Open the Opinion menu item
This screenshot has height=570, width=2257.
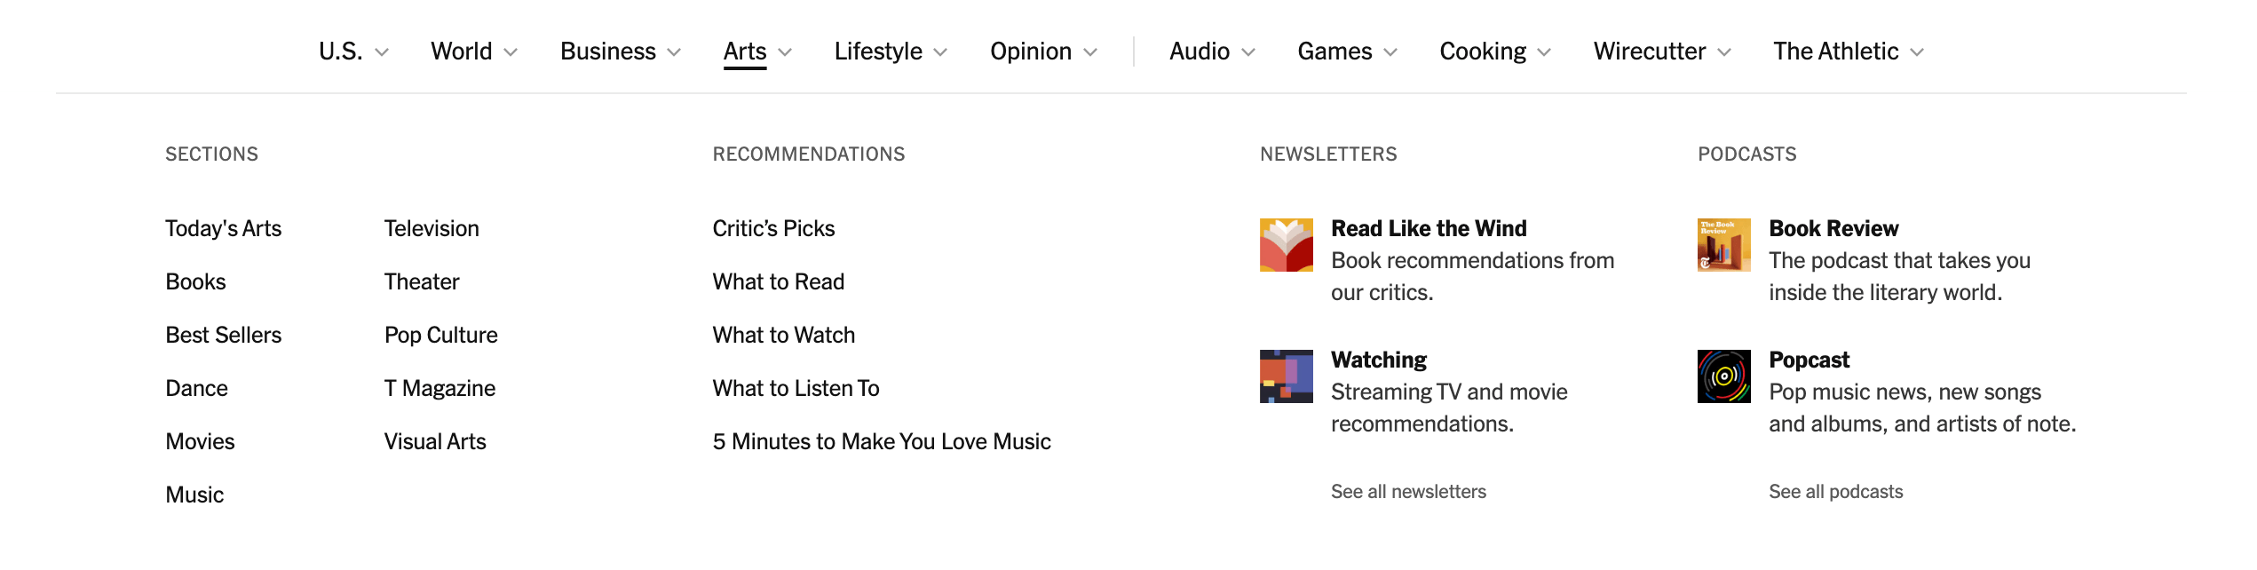1031,51
